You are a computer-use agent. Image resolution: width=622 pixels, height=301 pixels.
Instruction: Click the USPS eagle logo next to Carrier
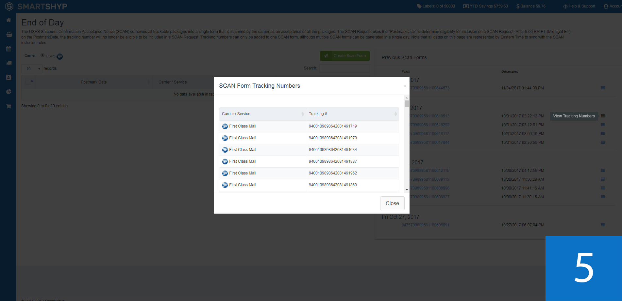pyautogui.click(x=59, y=56)
